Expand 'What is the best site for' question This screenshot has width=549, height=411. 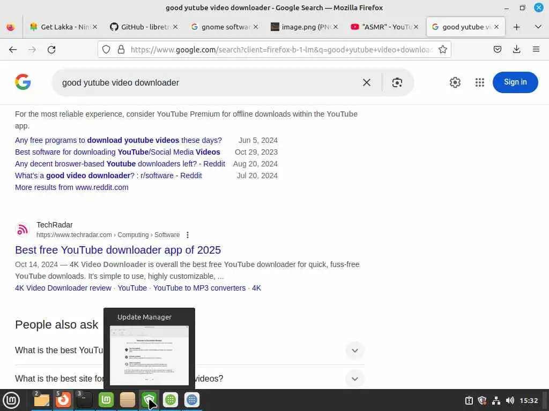pyautogui.click(x=355, y=379)
